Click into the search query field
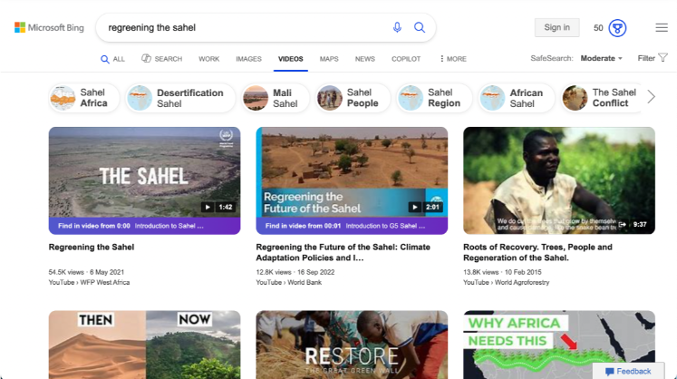This screenshot has height=379, width=677. pos(245,27)
